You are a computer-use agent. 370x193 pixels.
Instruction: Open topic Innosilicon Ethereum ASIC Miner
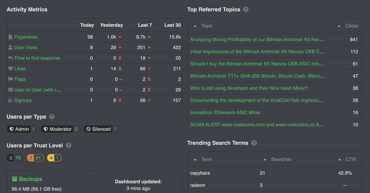[225, 112]
